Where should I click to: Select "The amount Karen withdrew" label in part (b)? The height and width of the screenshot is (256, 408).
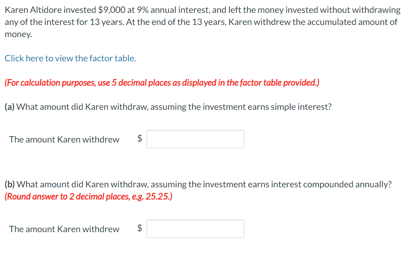[64, 229]
